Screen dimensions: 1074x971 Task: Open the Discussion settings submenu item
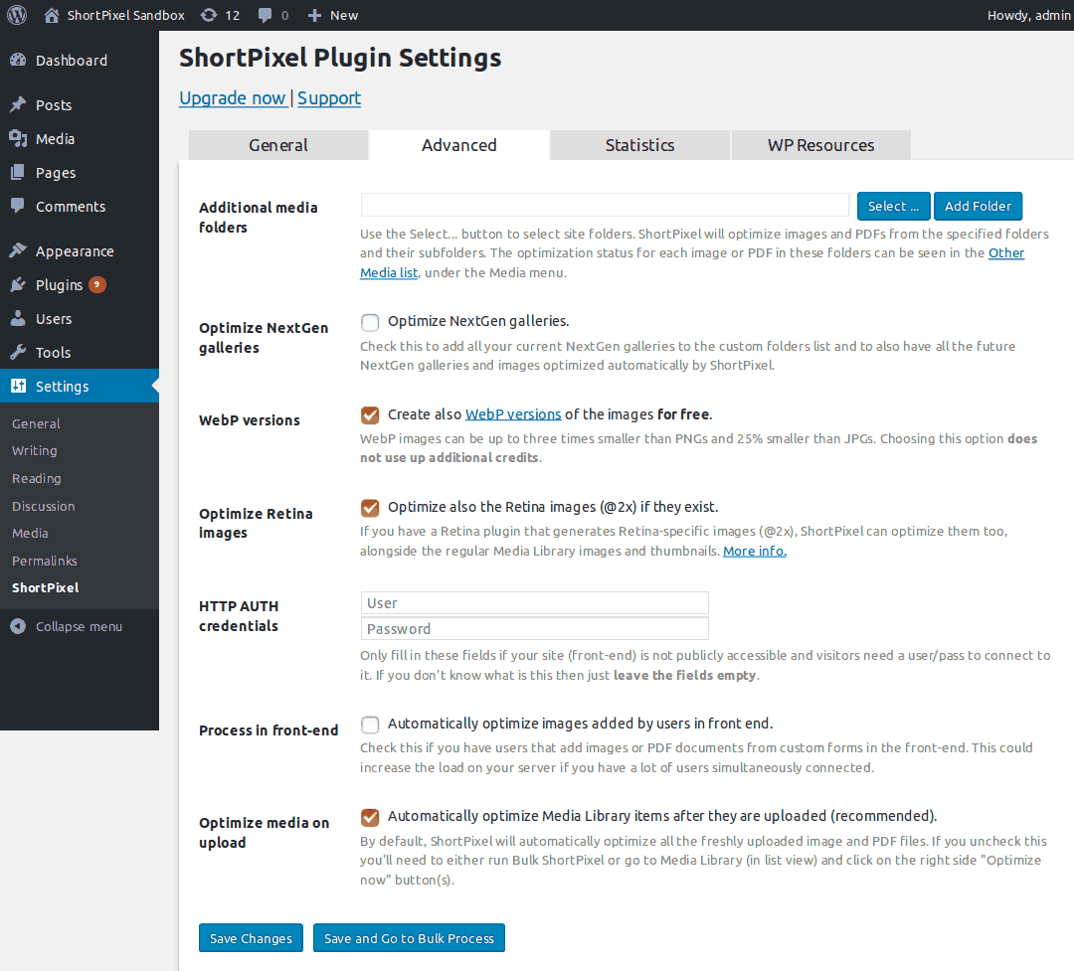[x=43, y=506]
